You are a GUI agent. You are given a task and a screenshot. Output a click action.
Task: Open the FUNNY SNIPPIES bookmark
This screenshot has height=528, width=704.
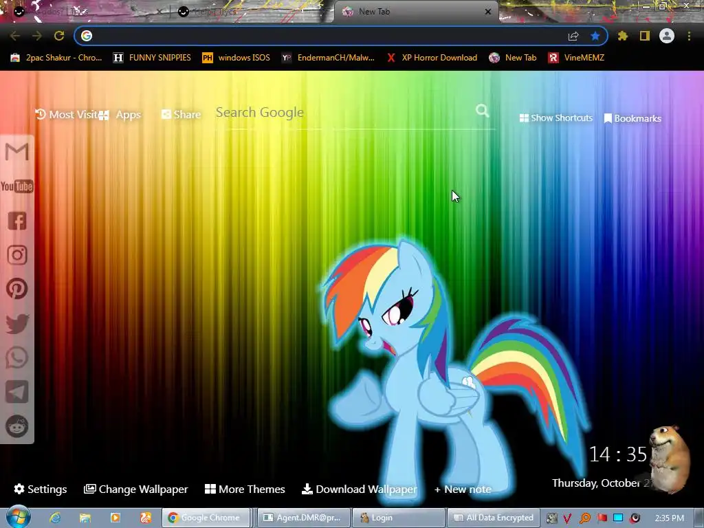point(152,58)
